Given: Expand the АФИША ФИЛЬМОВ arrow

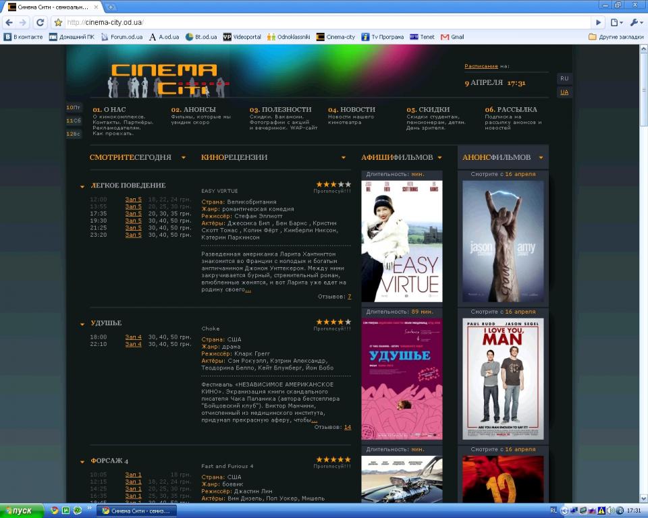Looking at the screenshot, I should click(x=439, y=157).
